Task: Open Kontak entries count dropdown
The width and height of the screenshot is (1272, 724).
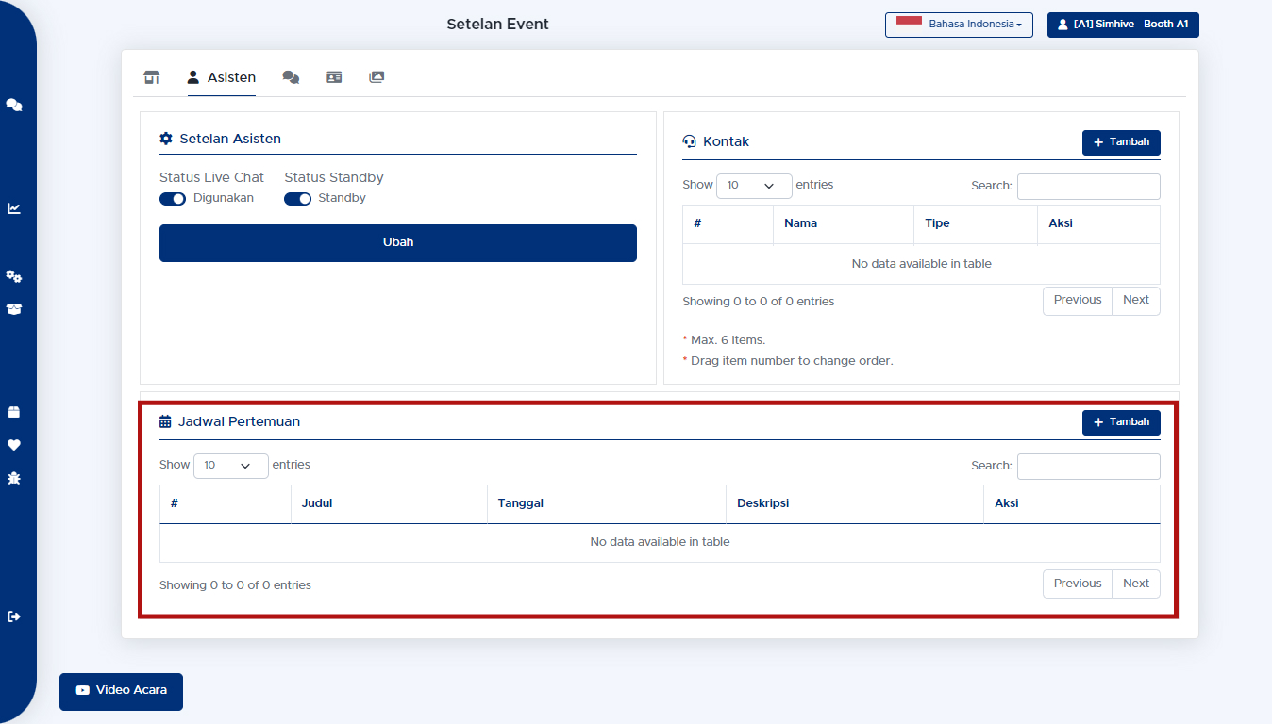Action: click(754, 186)
